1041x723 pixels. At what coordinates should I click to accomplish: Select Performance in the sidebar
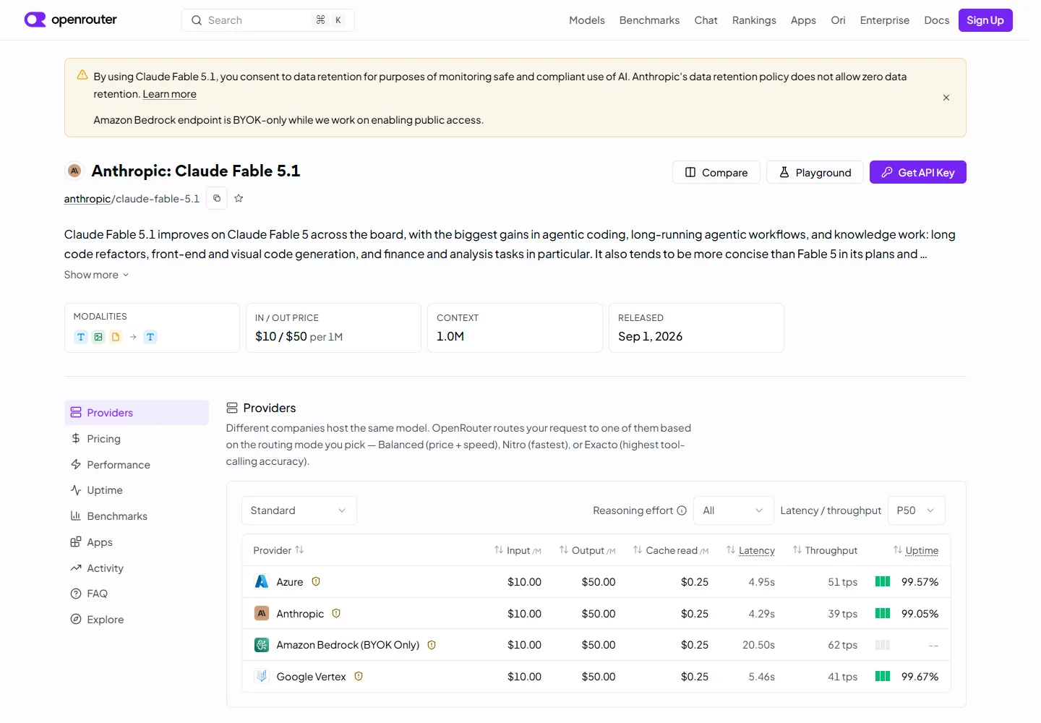click(136, 465)
